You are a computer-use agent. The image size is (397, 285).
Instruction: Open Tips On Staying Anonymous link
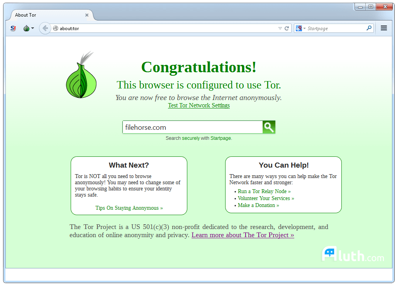pos(129,208)
